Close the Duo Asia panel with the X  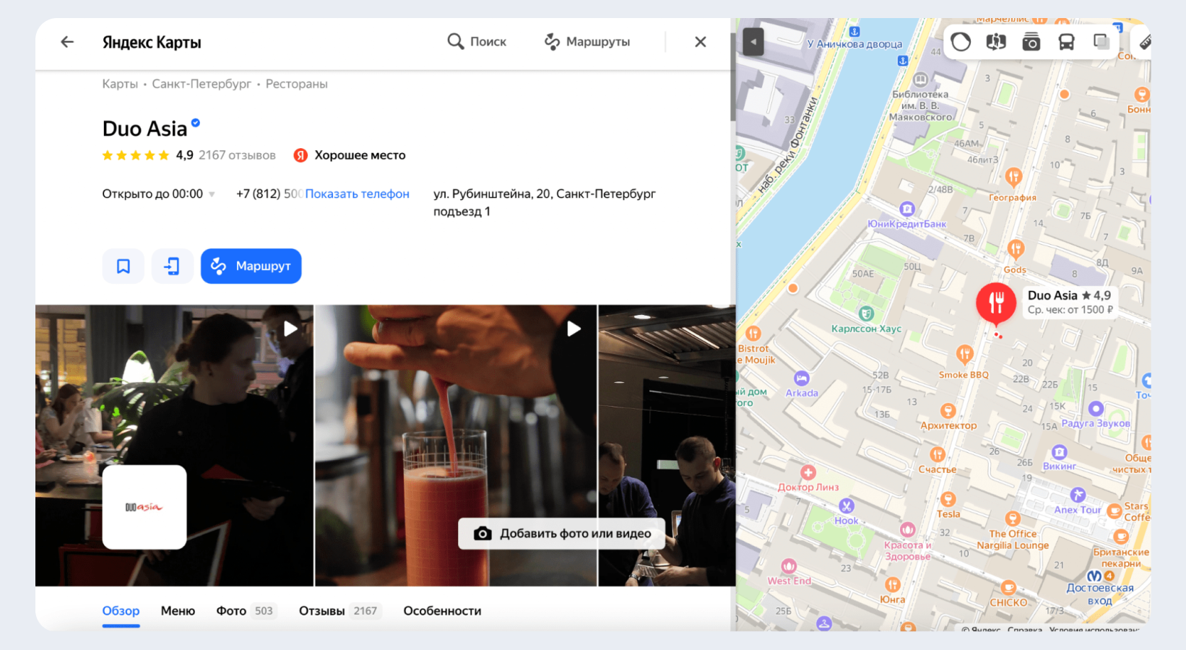(x=700, y=42)
